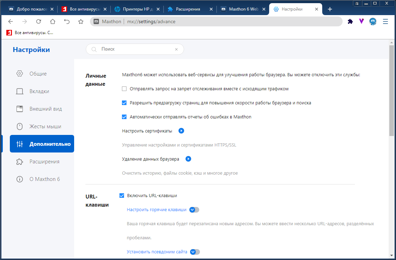Clear the search field with the X
Image resolution: width=396 pixels, height=260 pixels.
pyautogui.click(x=176, y=50)
